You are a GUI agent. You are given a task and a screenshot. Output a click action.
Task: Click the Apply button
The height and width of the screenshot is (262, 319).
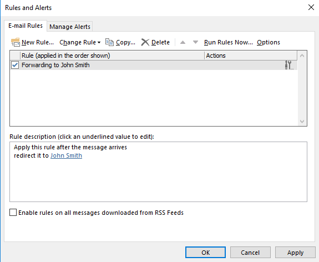click(x=295, y=253)
